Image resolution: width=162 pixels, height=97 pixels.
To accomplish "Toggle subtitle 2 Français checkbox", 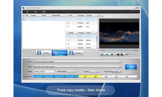I will point(67,40).
